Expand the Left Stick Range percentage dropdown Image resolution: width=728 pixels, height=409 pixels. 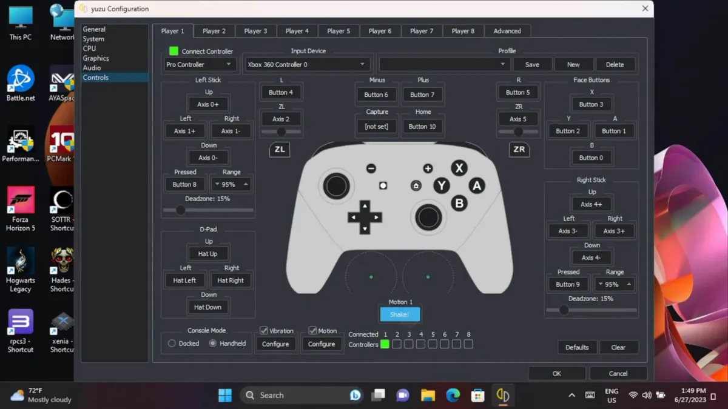coord(217,184)
